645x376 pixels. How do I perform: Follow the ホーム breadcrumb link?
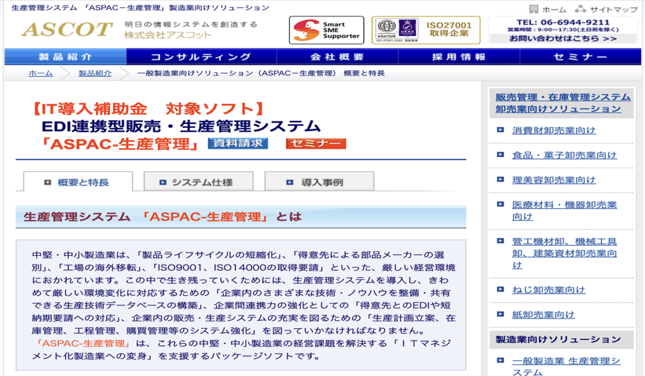coord(40,73)
